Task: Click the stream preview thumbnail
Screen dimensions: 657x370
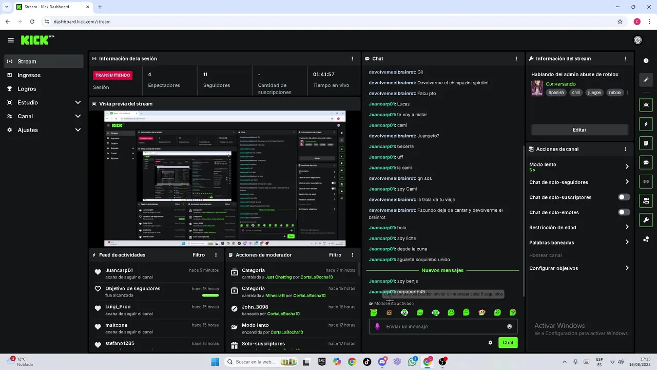Action: click(x=225, y=178)
